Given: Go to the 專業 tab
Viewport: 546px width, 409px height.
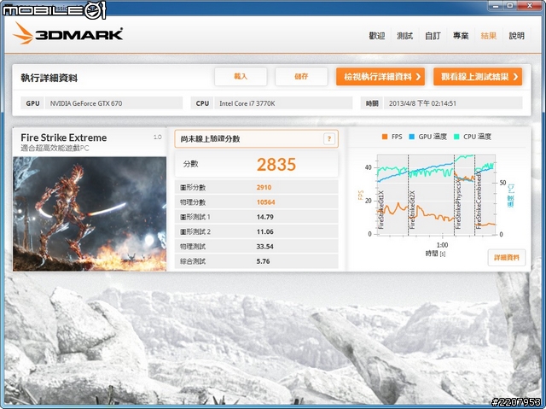Looking at the screenshot, I should (461, 36).
